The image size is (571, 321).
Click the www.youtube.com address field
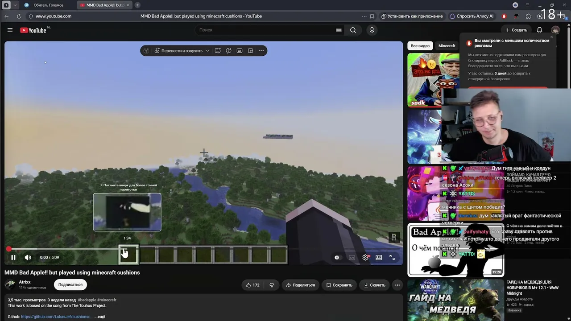[54, 16]
